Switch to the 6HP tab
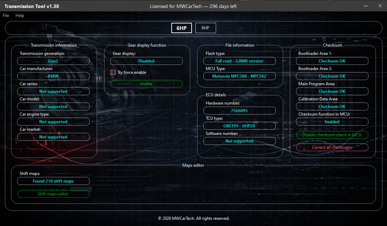 [181, 28]
